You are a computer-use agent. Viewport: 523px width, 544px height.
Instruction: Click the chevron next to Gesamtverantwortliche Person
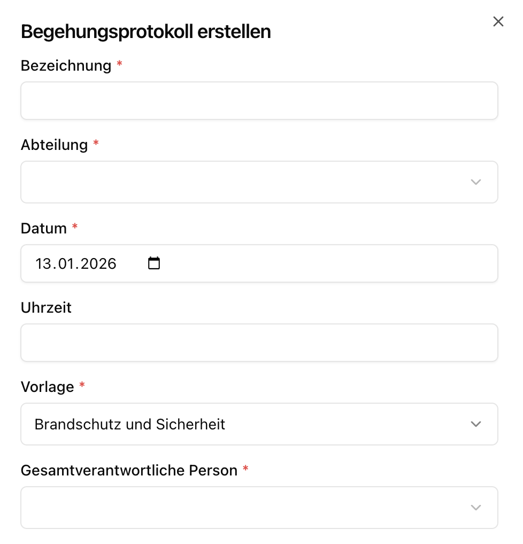pos(476,508)
